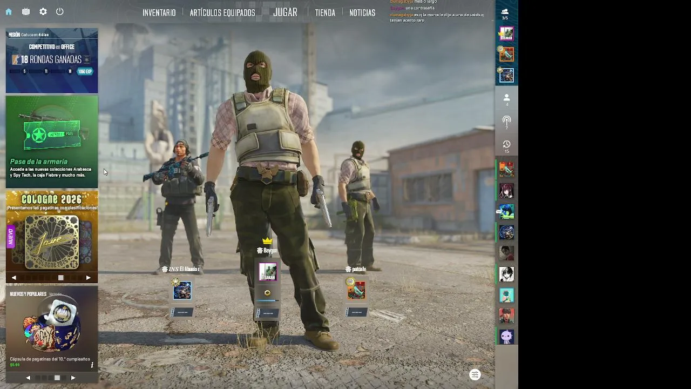This screenshot has width=691, height=389.
Task: Open the Tienda menu
Action: pos(325,12)
